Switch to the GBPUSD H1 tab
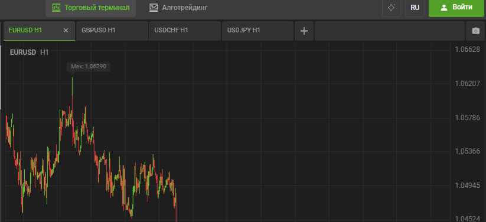 112,31
